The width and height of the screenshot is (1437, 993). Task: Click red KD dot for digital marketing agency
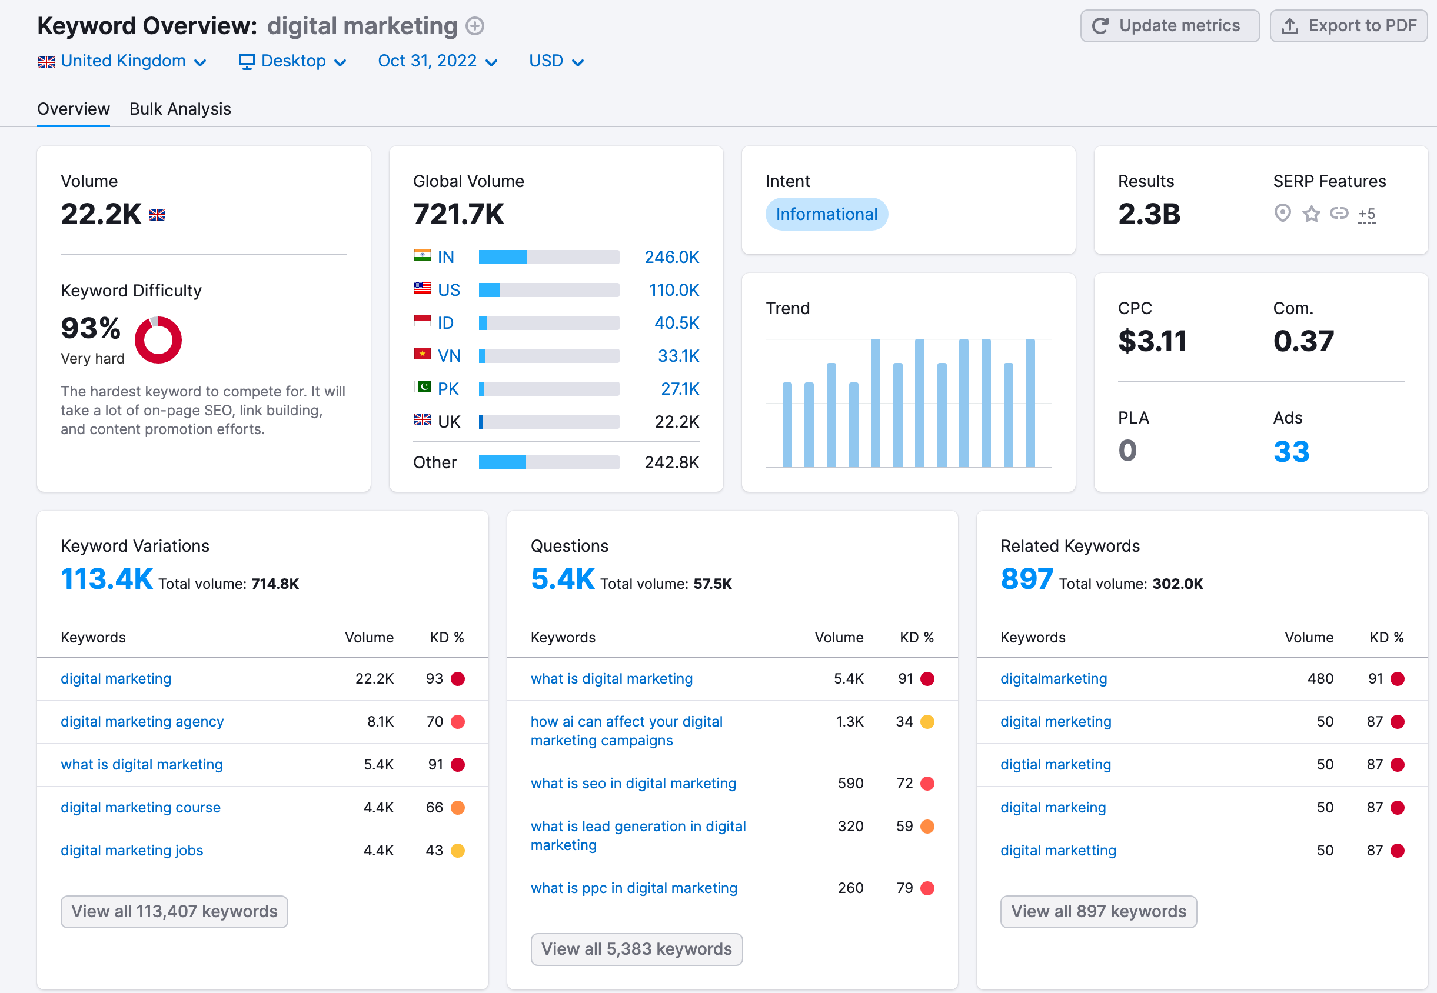point(457,722)
